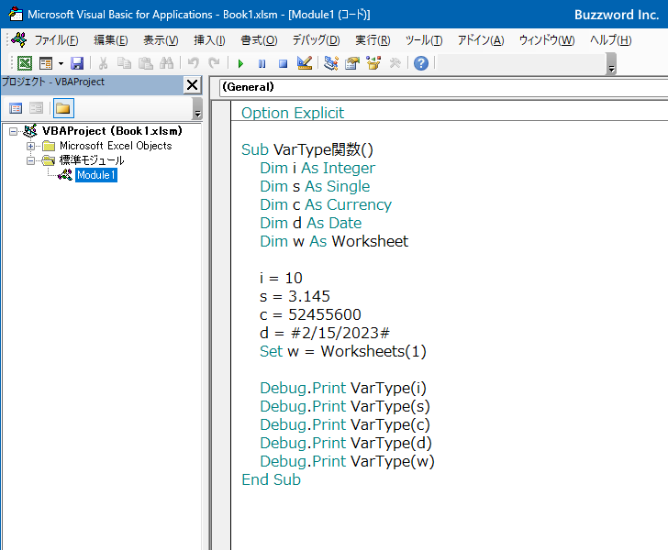The image size is (668, 550).
Task: Click the Set w = Worksheets(1) line
Action: [343, 351]
